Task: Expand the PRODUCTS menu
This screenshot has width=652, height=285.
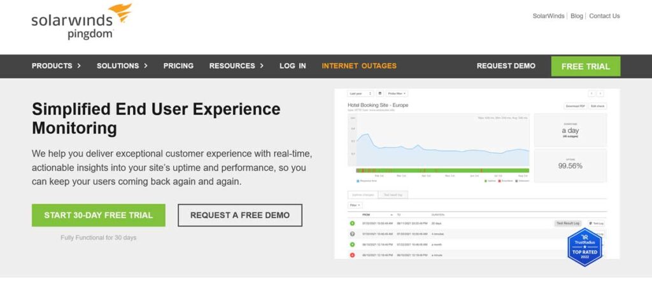Action: coord(56,66)
